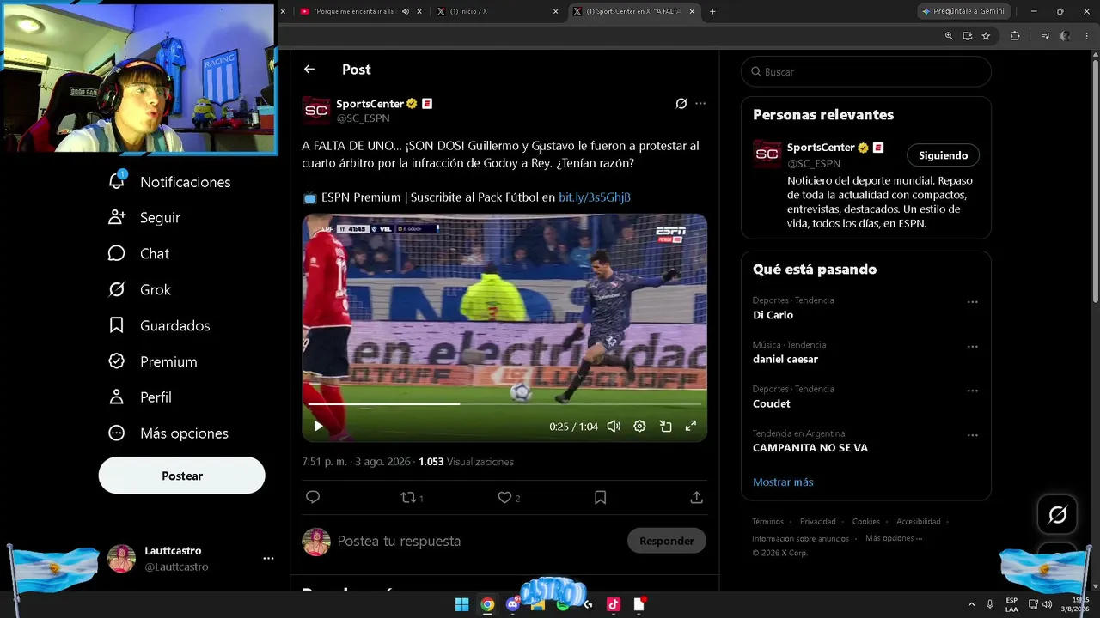
Task: Open the floating Grok button
Action: [1058, 514]
